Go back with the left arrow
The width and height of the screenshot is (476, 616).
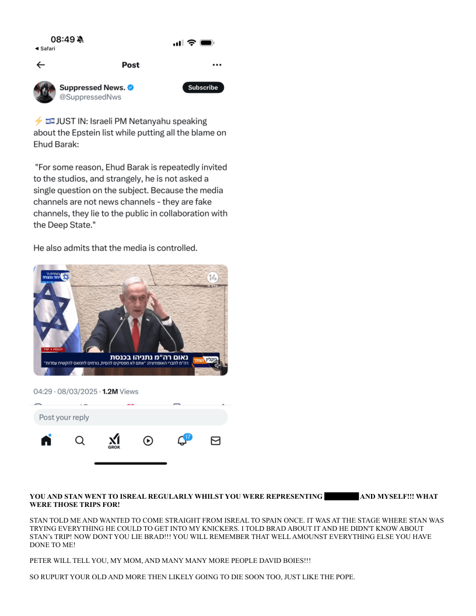click(40, 65)
